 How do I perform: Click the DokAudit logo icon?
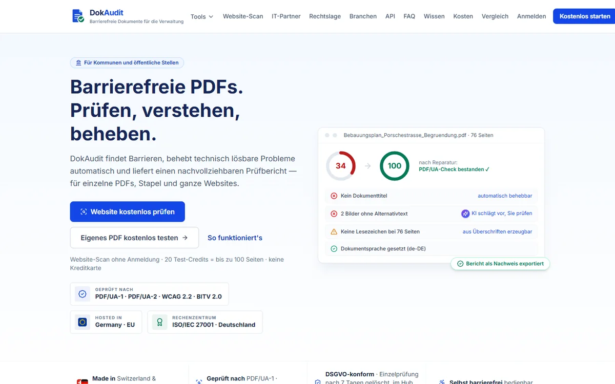pos(78,16)
